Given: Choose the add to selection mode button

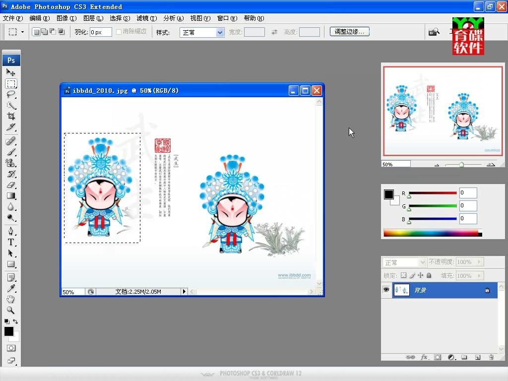Looking at the screenshot, I should pos(44,32).
